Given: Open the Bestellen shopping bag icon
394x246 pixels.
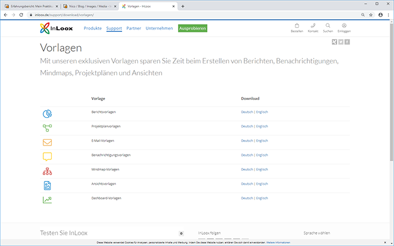Looking at the screenshot, I should pyautogui.click(x=297, y=26).
